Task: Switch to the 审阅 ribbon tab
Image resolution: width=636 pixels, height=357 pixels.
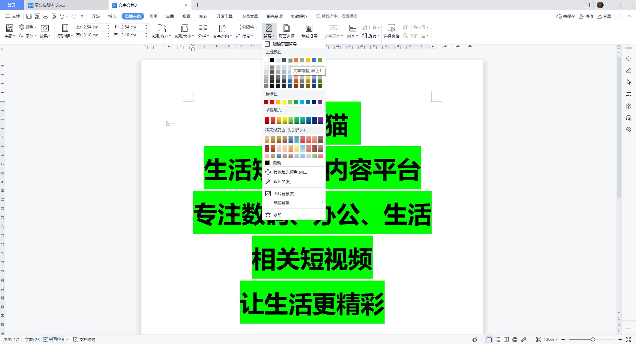Action: click(170, 16)
